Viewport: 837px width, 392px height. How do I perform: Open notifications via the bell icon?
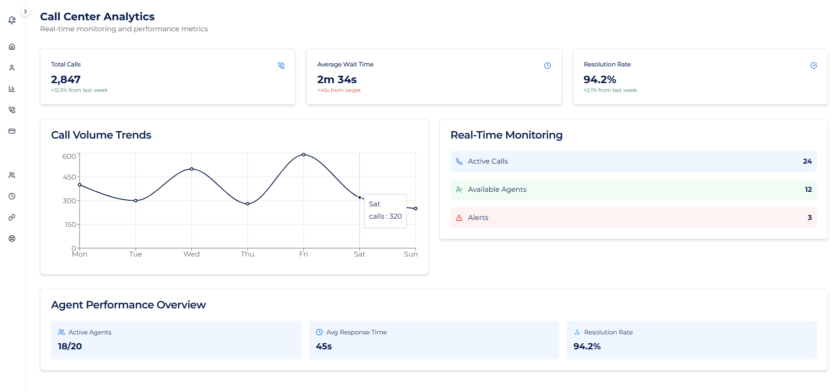(12, 20)
